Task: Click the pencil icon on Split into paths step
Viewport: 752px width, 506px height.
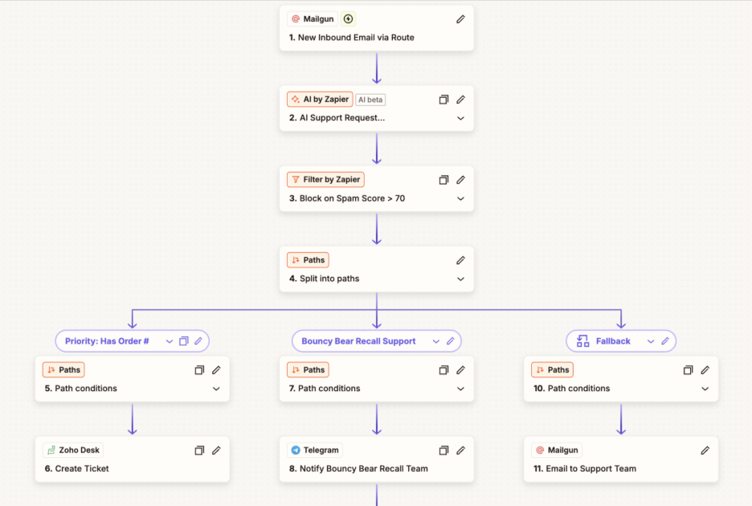Action: coord(460,260)
